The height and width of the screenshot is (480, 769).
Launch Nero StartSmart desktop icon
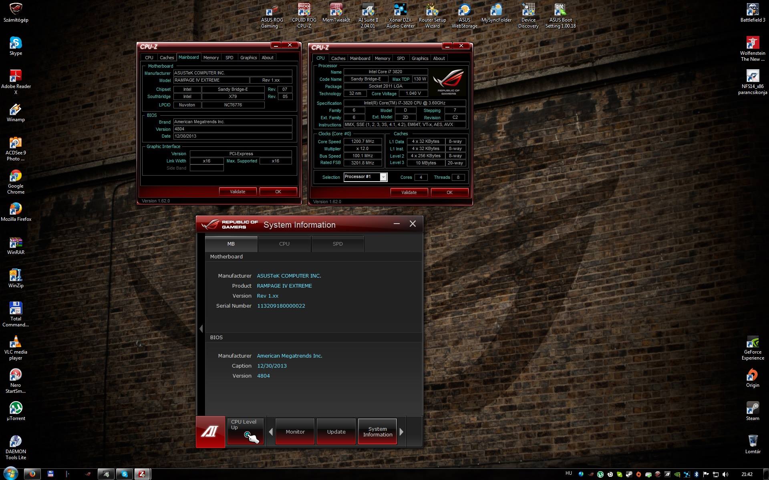16,381
